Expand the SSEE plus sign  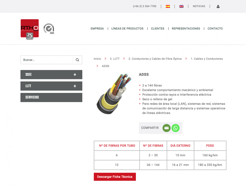coord(75,75)
